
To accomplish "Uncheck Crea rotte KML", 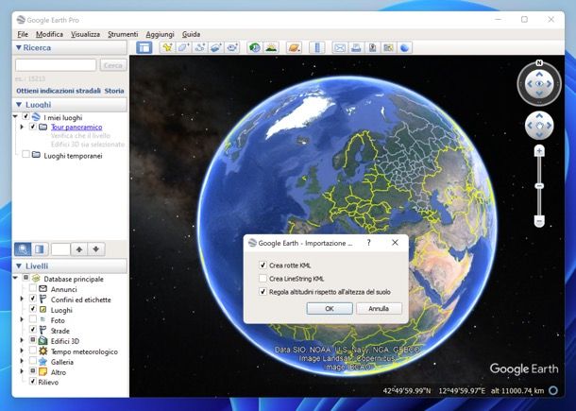I will 263,265.
